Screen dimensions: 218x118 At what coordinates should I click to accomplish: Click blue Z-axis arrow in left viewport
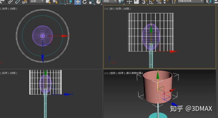(68, 94)
